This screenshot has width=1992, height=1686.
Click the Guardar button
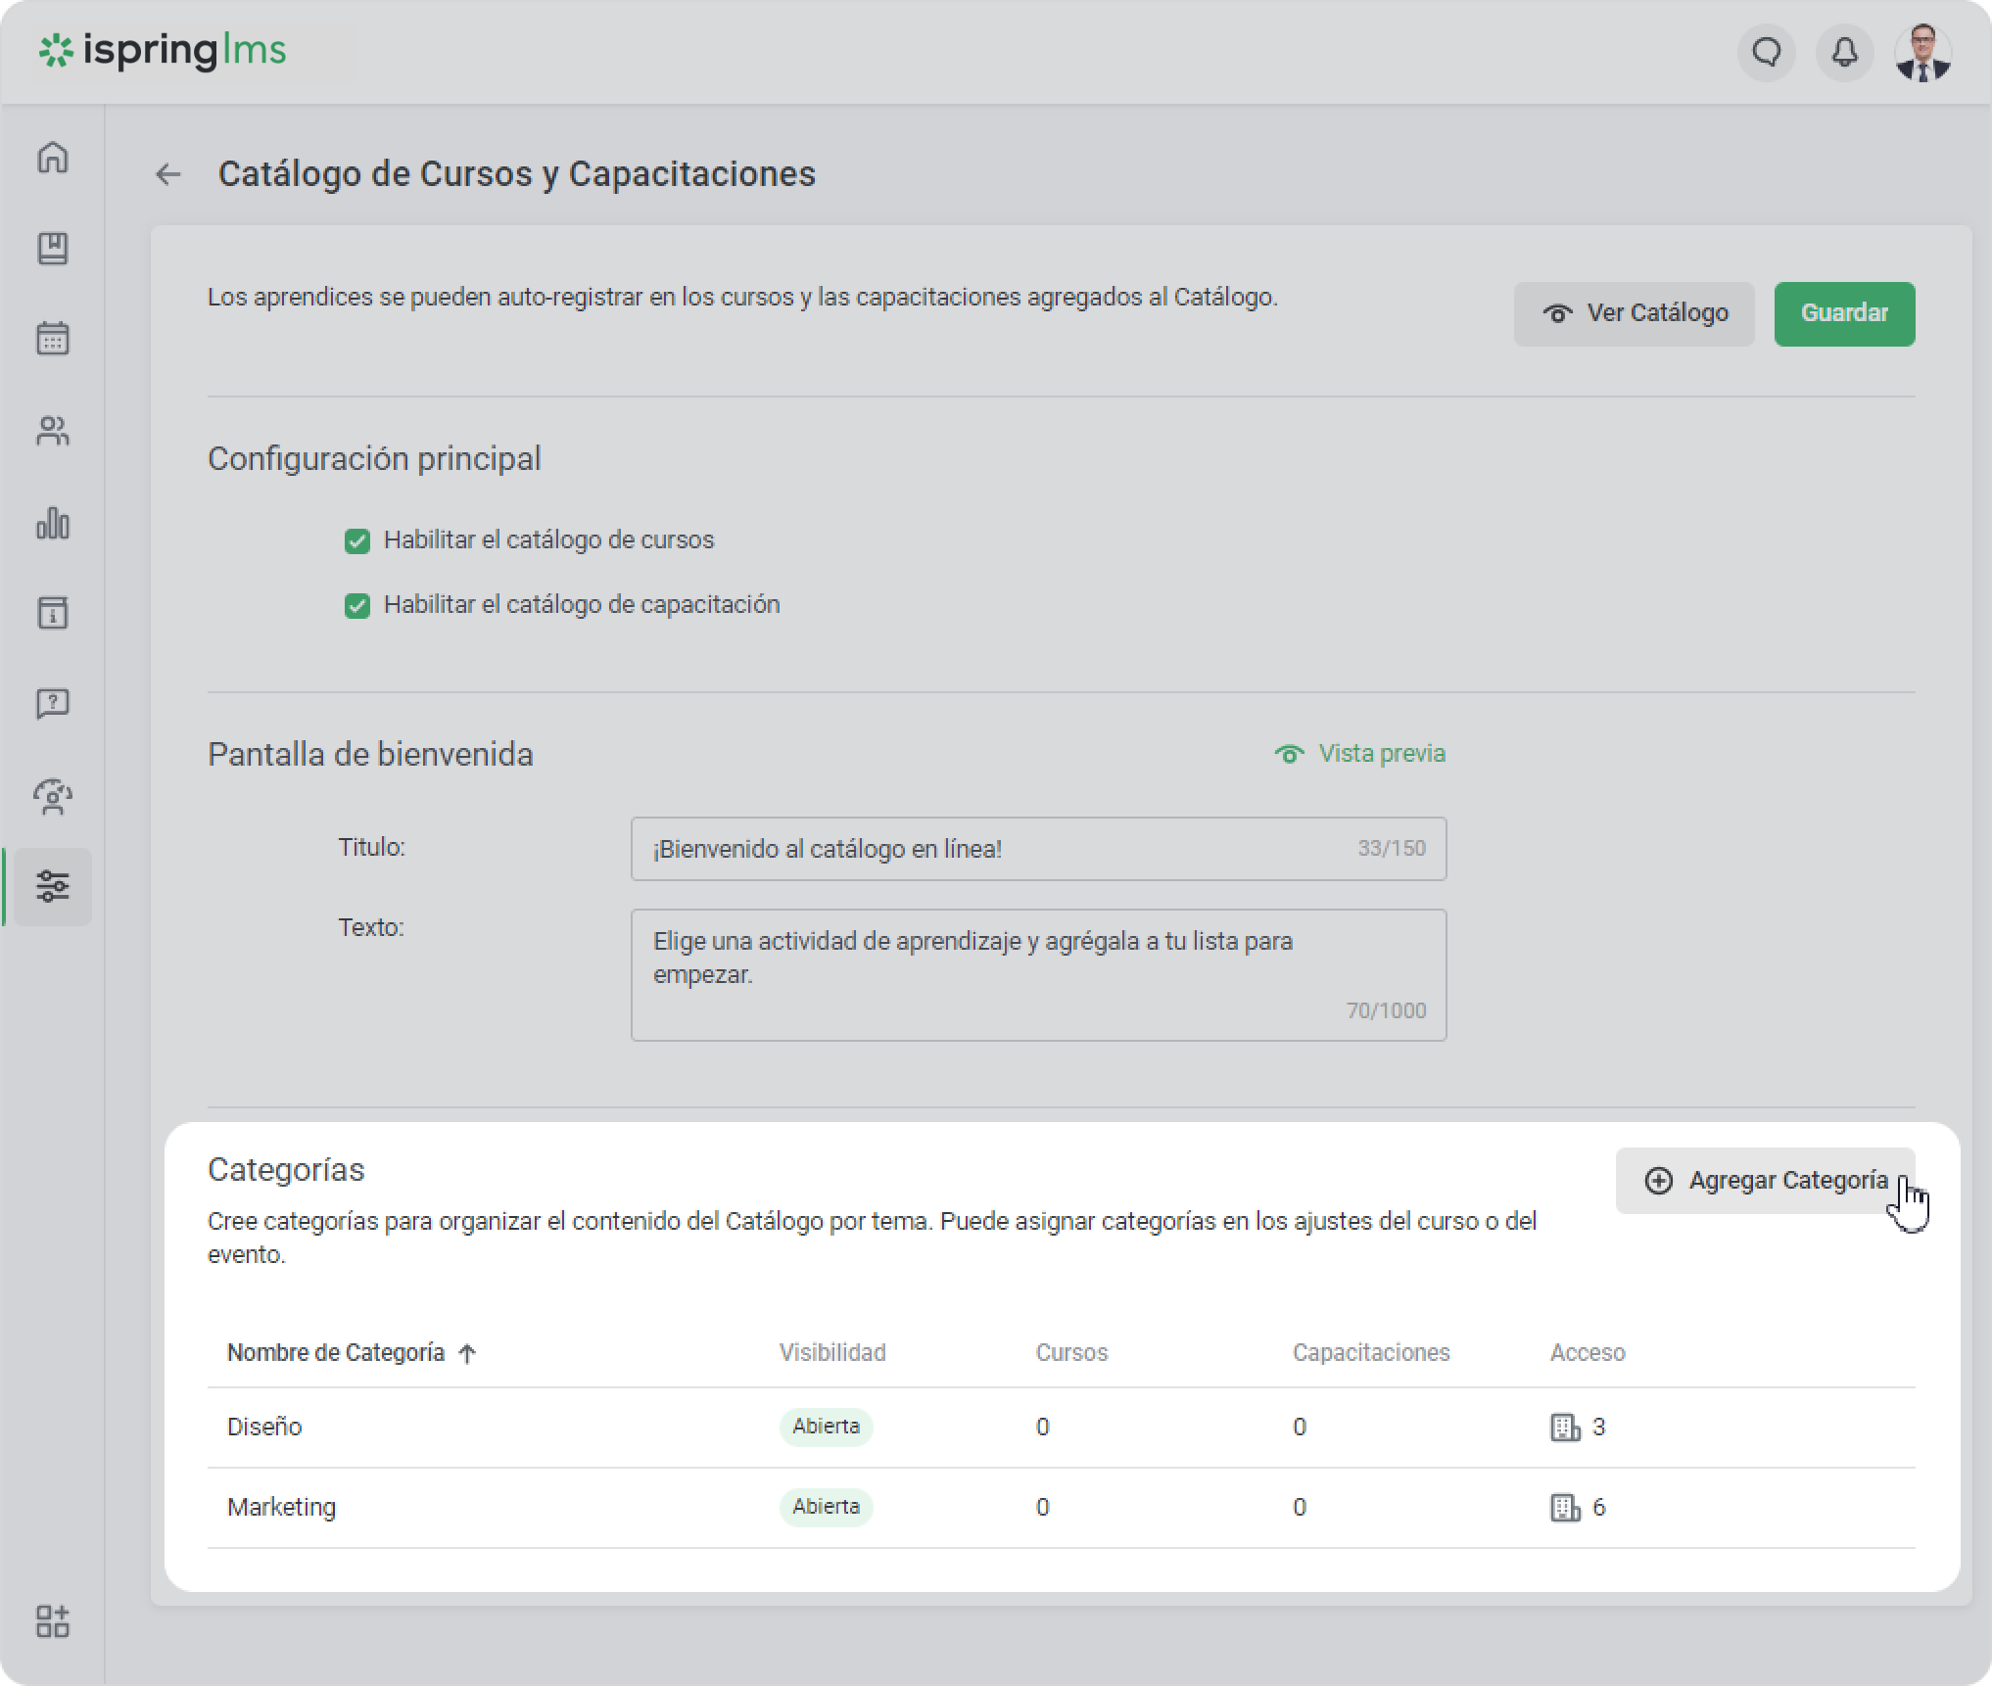coord(1844,313)
